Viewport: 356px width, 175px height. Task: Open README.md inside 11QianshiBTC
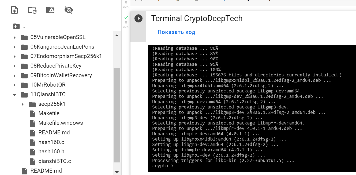pyautogui.click(x=54, y=133)
